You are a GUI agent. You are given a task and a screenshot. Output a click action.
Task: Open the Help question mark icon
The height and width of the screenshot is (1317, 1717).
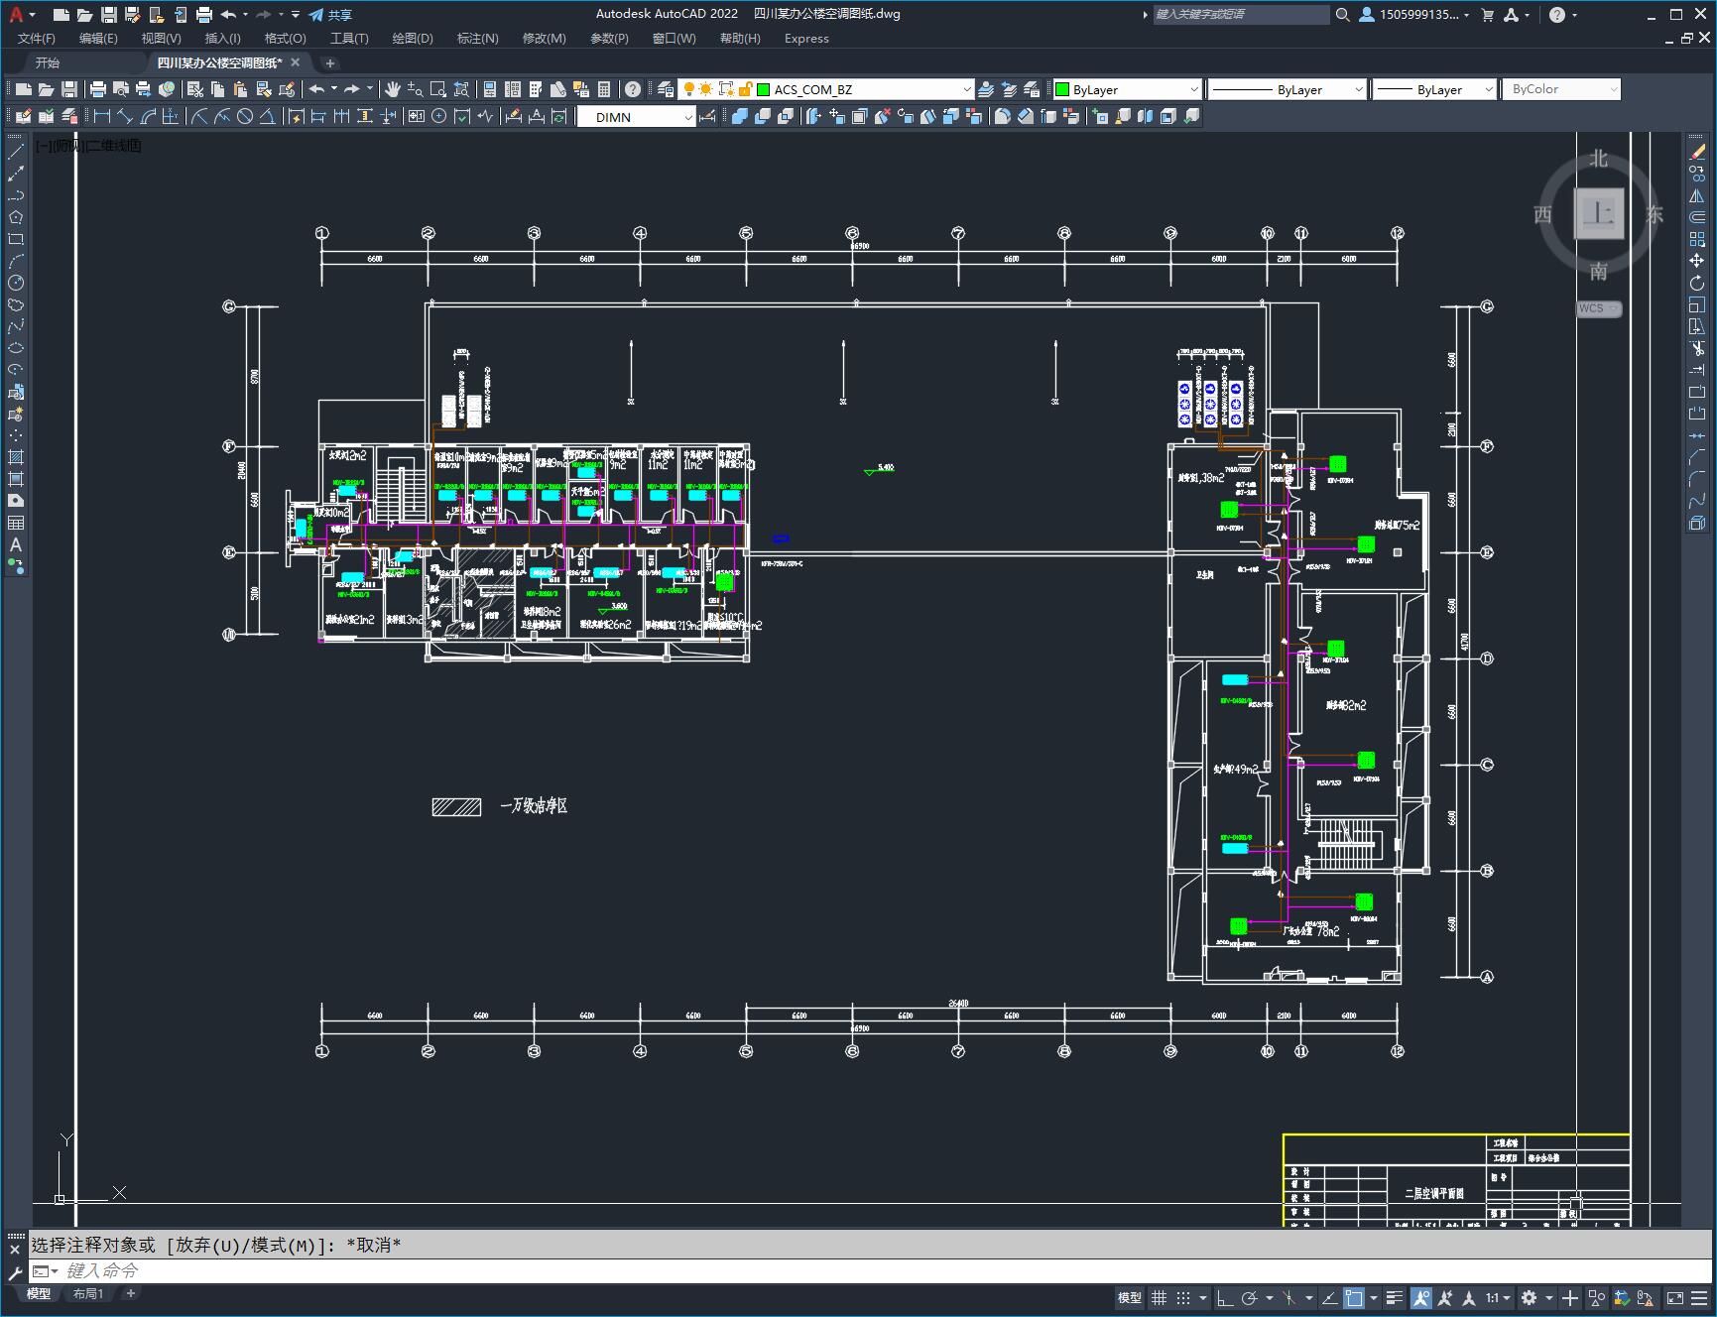[633, 89]
